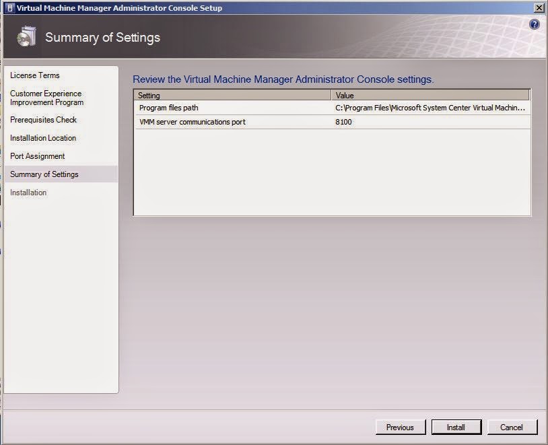Select the Program files path row
The height and width of the screenshot is (445, 548).
click(332, 108)
